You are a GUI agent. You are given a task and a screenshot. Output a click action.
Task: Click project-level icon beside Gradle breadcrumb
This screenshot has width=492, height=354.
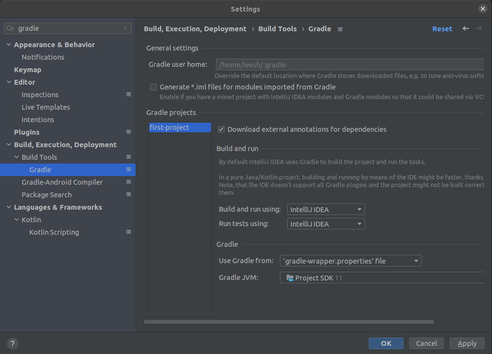340,29
